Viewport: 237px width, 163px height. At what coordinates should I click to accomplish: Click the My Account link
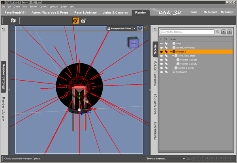(210, 12)
